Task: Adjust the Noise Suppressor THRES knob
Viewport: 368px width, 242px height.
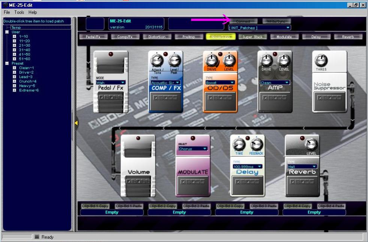Action: (321, 60)
